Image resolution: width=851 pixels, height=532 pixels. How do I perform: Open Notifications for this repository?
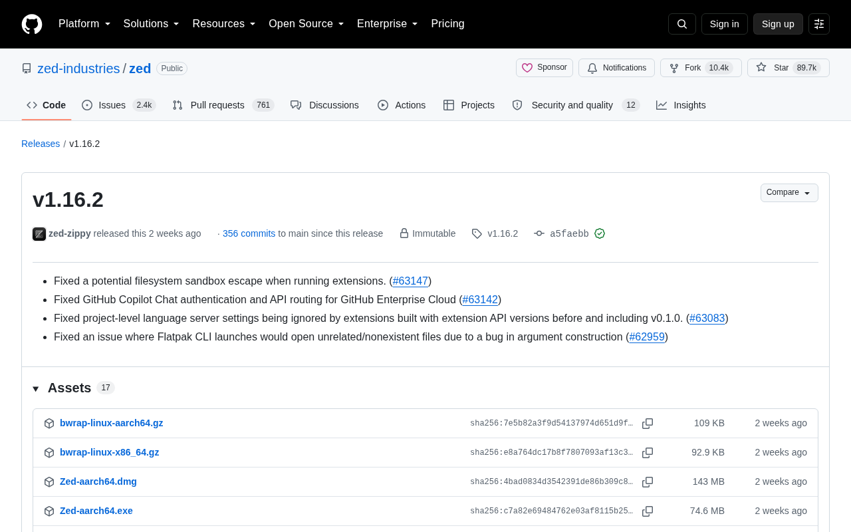pos(616,68)
